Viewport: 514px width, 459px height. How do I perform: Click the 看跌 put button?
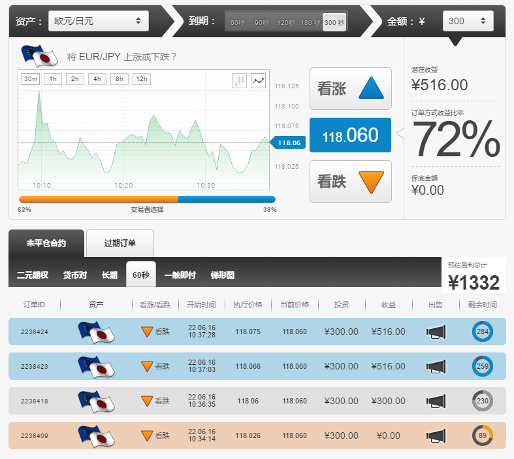point(351,181)
